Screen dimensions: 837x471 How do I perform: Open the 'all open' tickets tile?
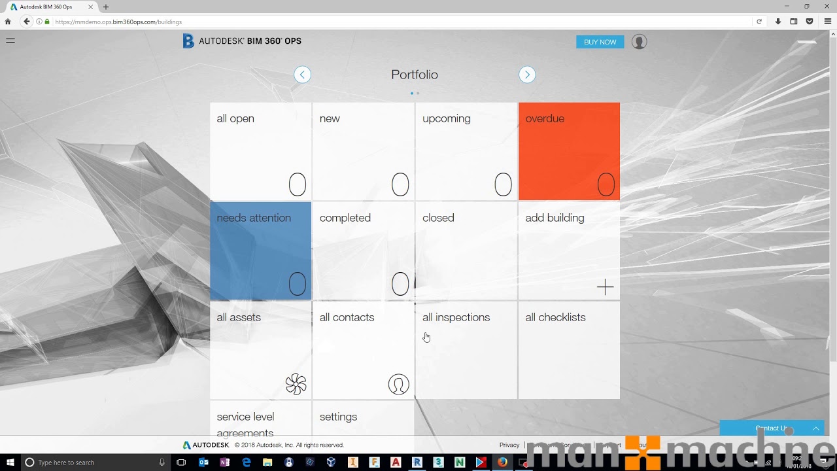coord(260,151)
